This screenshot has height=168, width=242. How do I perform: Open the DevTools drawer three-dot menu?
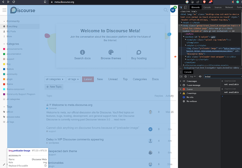pos(181,72)
